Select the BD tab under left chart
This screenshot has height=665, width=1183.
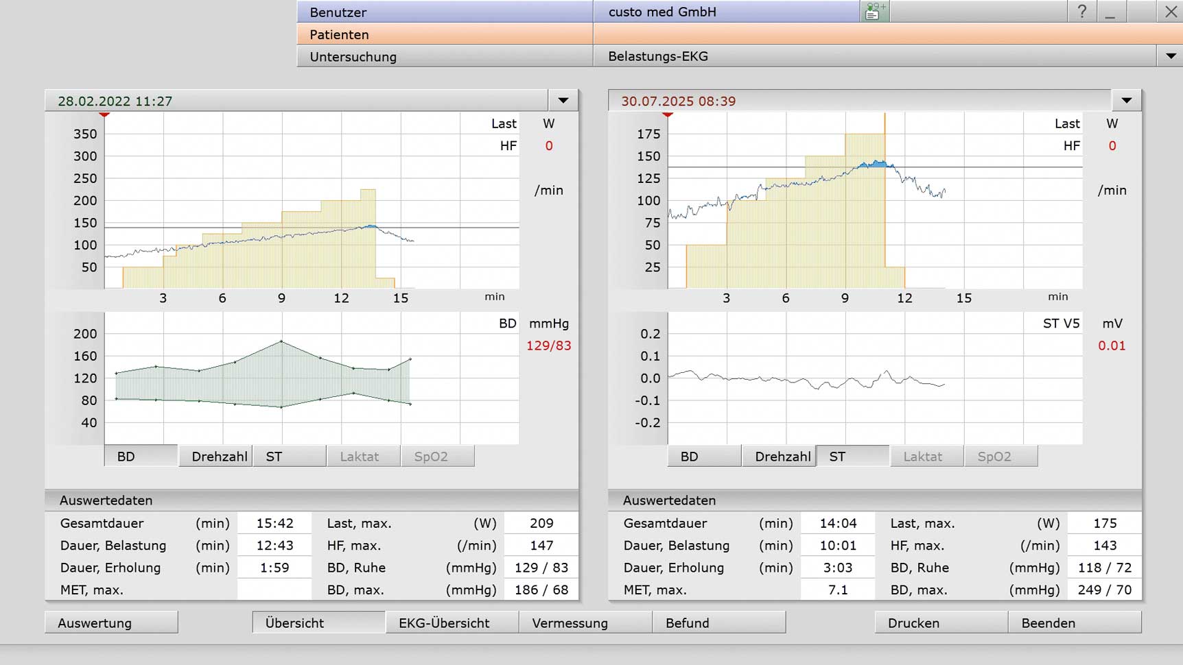[141, 457]
